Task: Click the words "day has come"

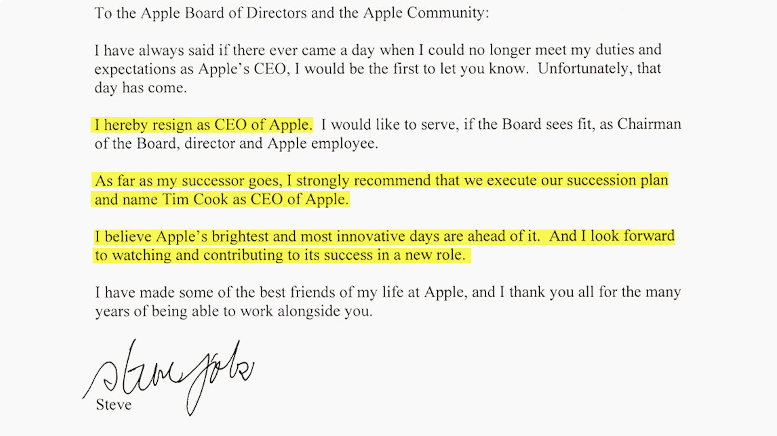Action: [x=140, y=88]
